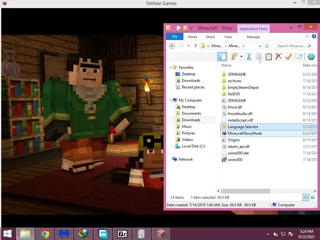Sort by Date modified column header
Viewport: 320px width, 240px height.
tap(310, 65)
